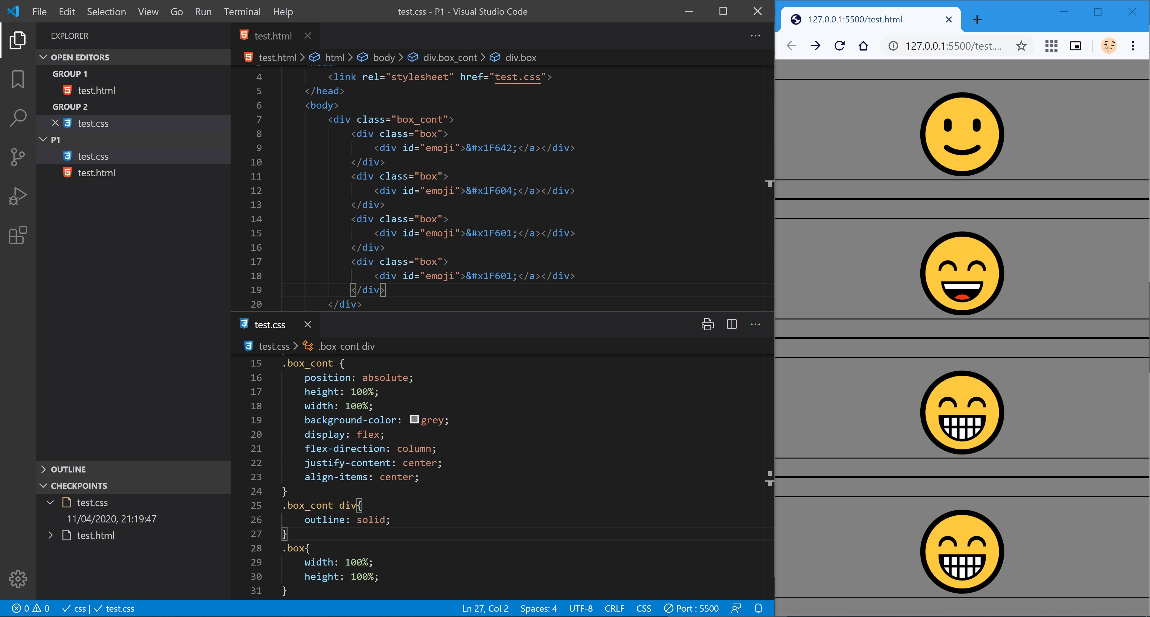
Task: Click the print icon above test.css
Action: pos(707,324)
